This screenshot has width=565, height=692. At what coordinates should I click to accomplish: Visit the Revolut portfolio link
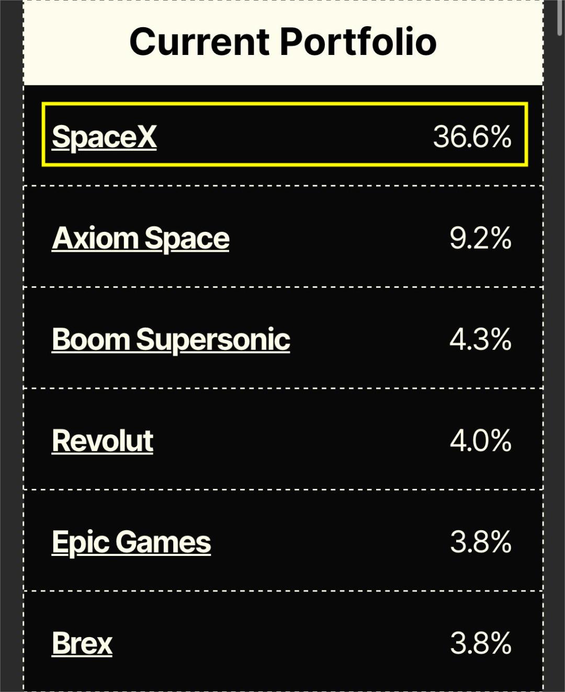[x=103, y=441]
